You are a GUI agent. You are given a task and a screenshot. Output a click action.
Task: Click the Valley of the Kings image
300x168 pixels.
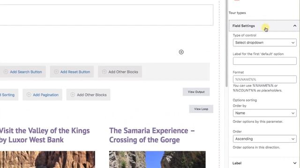coord(47,160)
